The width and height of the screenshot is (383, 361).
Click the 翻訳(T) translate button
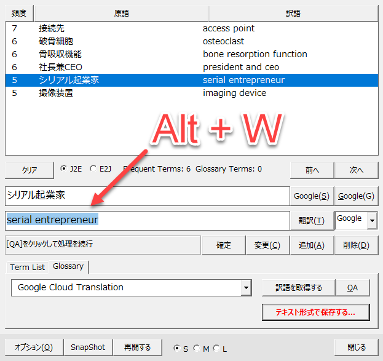click(311, 220)
